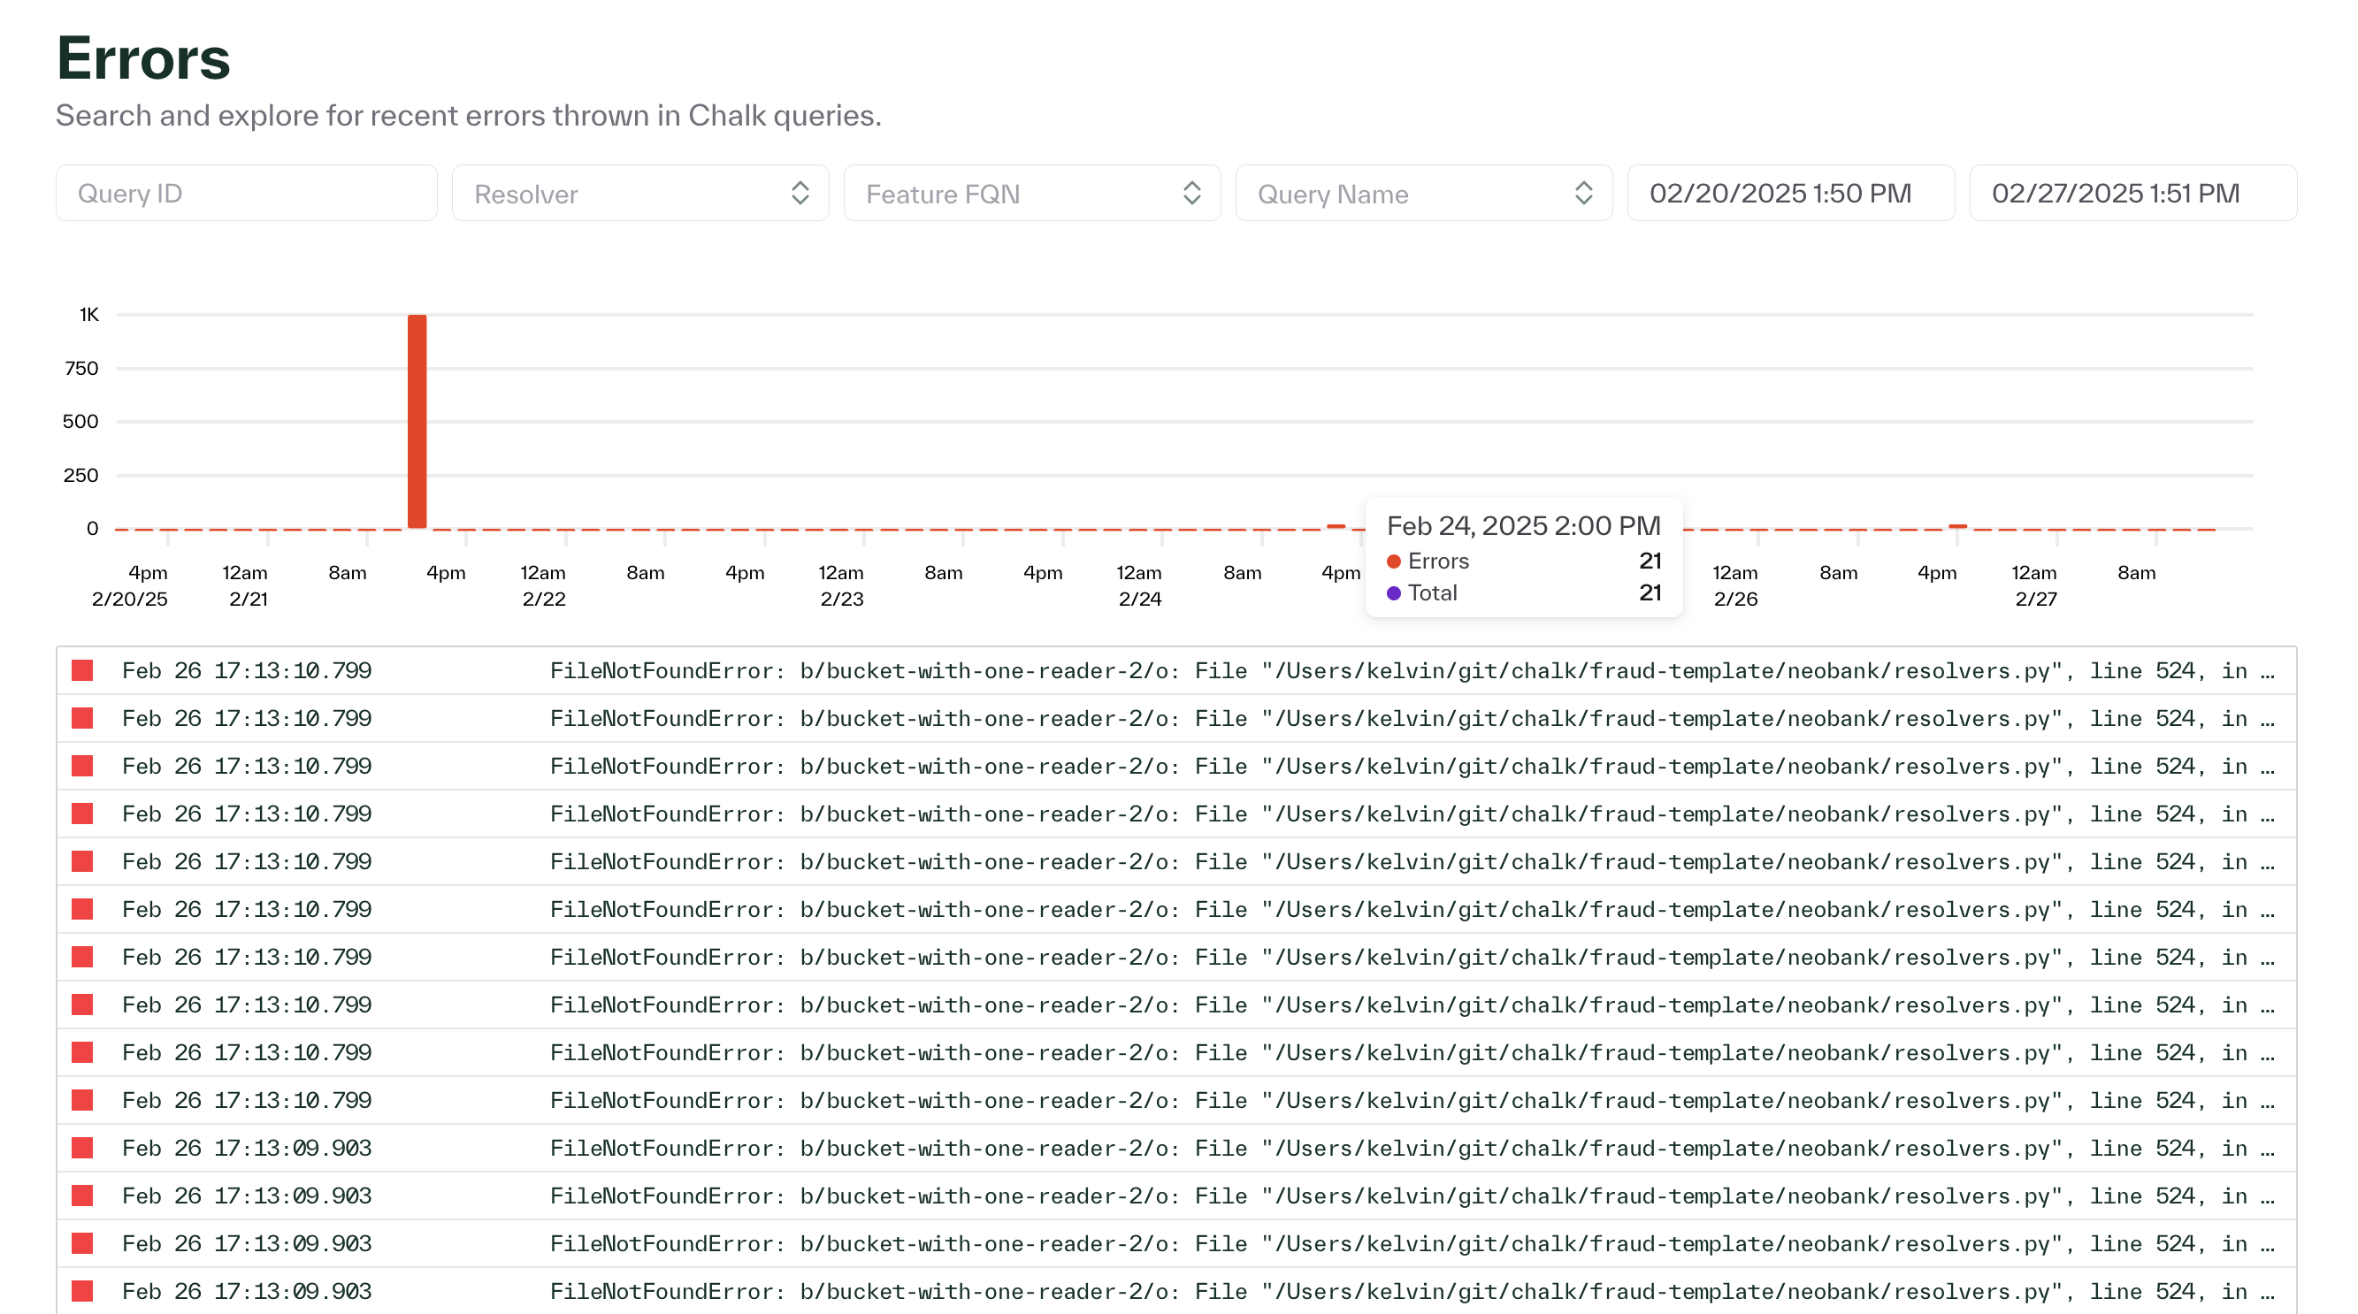Click the tall red error spike bar
The width and height of the screenshot is (2358, 1314).
[x=417, y=421]
